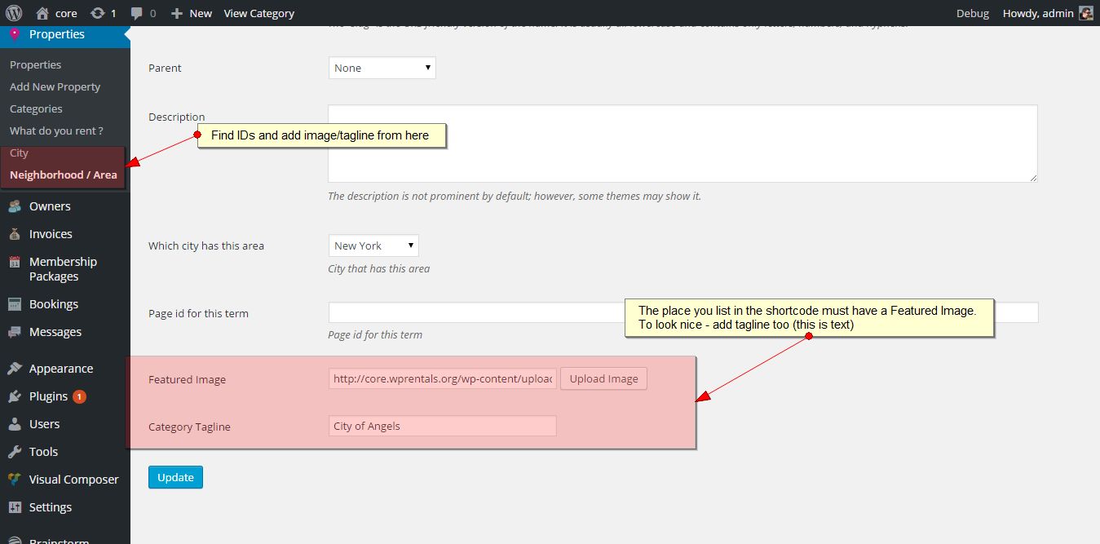The height and width of the screenshot is (544, 1100).
Task: Click the Tools wrench icon
Action: (15, 452)
